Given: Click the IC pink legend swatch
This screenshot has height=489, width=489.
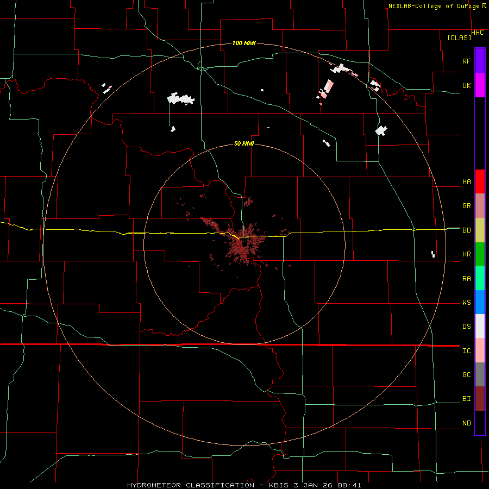Looking at the screenshot, I should 480,350.
